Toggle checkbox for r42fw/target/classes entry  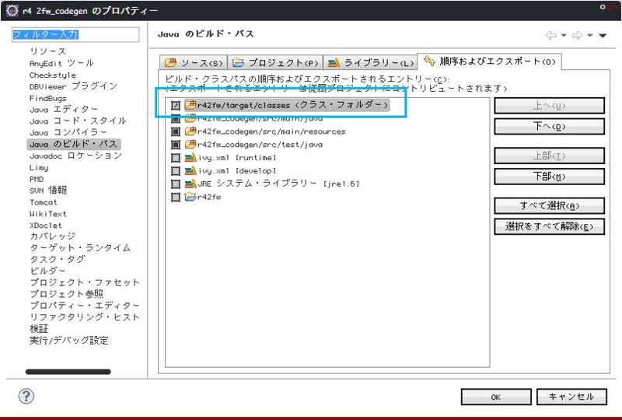176,105
